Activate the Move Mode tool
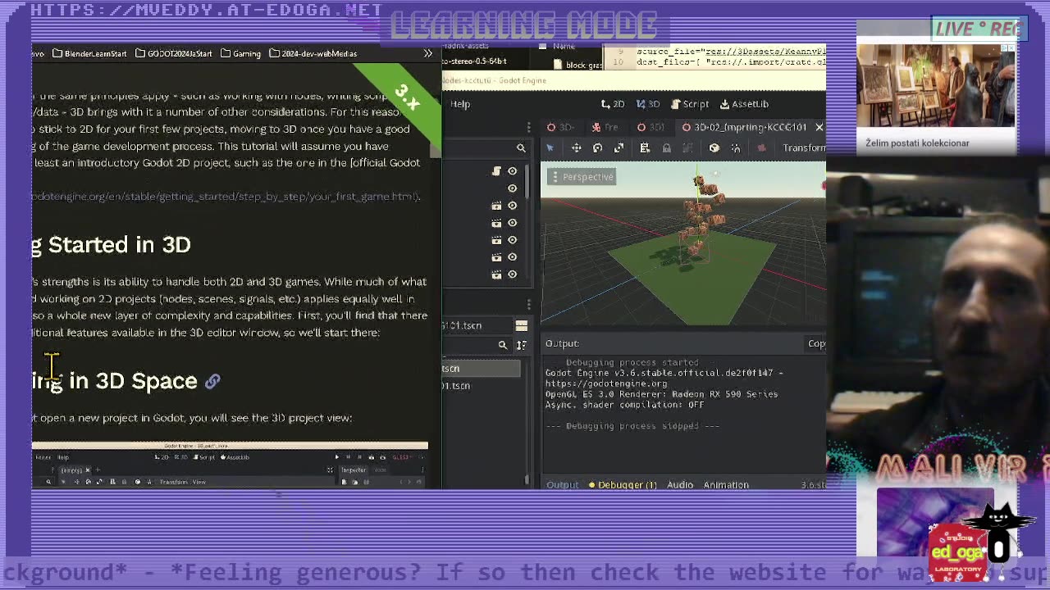 pyautogui.click(x=577, y=147)
